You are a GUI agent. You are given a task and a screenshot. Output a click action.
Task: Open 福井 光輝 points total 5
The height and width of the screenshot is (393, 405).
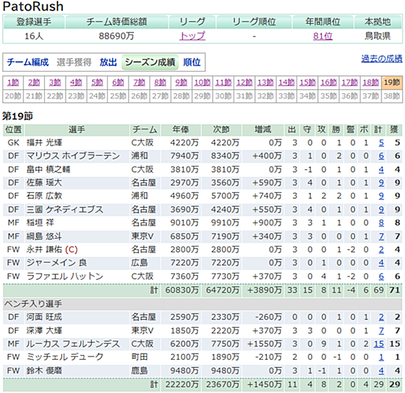tap(382, 143)
